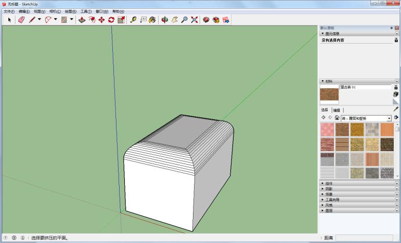Choose the Move tool
The height and width of the screenshot is (243, 401).
[x=101, y=20]
